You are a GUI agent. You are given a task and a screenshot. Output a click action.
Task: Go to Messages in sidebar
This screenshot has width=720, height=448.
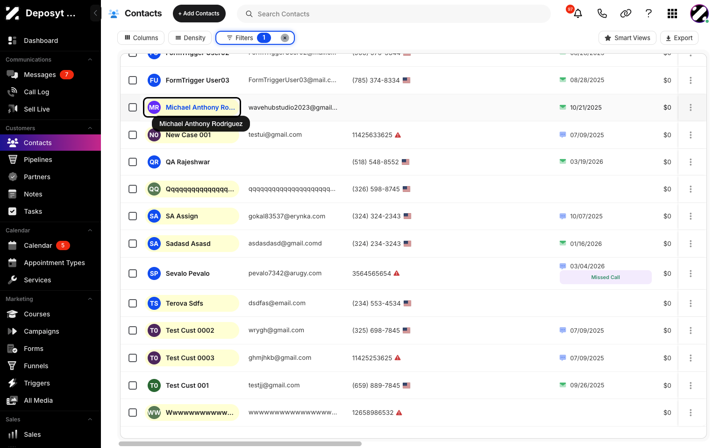point(50,75)
